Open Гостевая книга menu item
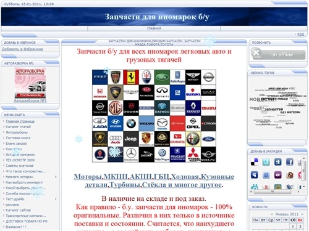Image resolution: width=309 pixels, height=231 pixels. coord(18,138)
